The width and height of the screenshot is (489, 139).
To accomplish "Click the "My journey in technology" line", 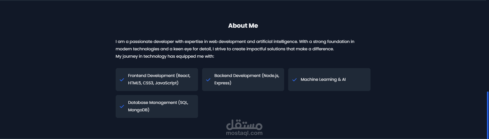I will point(165,56).
